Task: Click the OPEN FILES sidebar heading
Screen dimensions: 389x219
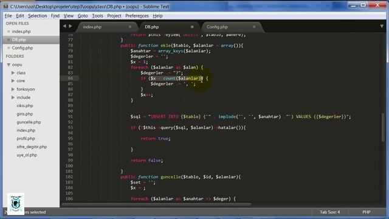Action: coord(17,23)
